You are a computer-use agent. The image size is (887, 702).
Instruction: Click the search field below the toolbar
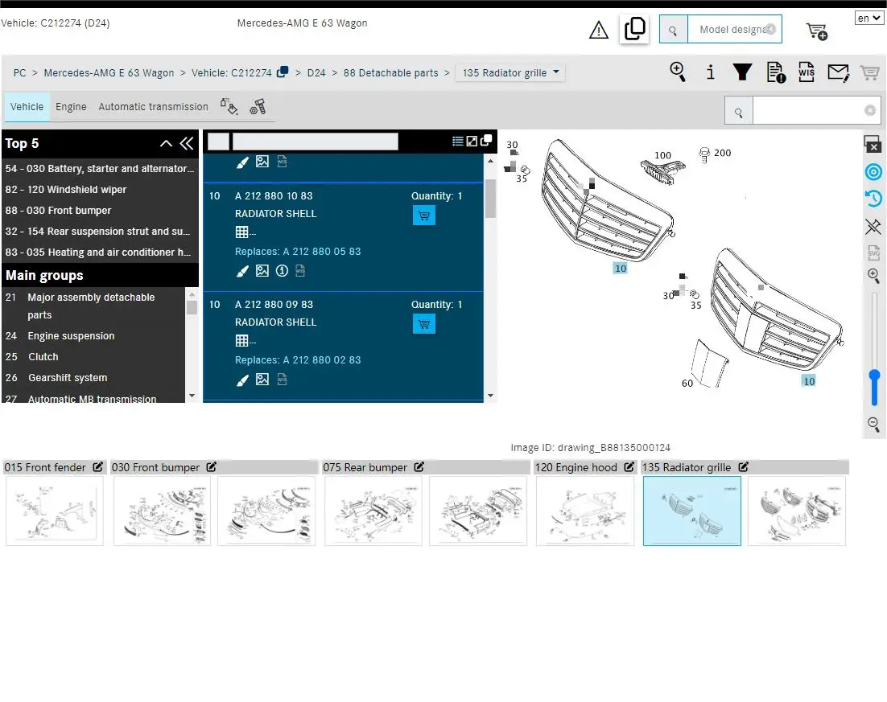(816, 111)
